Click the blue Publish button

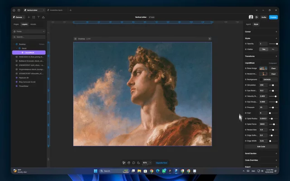pos(273,17)
